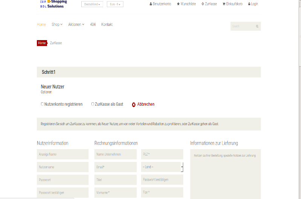
Task: Open the 404 navigation link
Action: click(x=93, y=24)
